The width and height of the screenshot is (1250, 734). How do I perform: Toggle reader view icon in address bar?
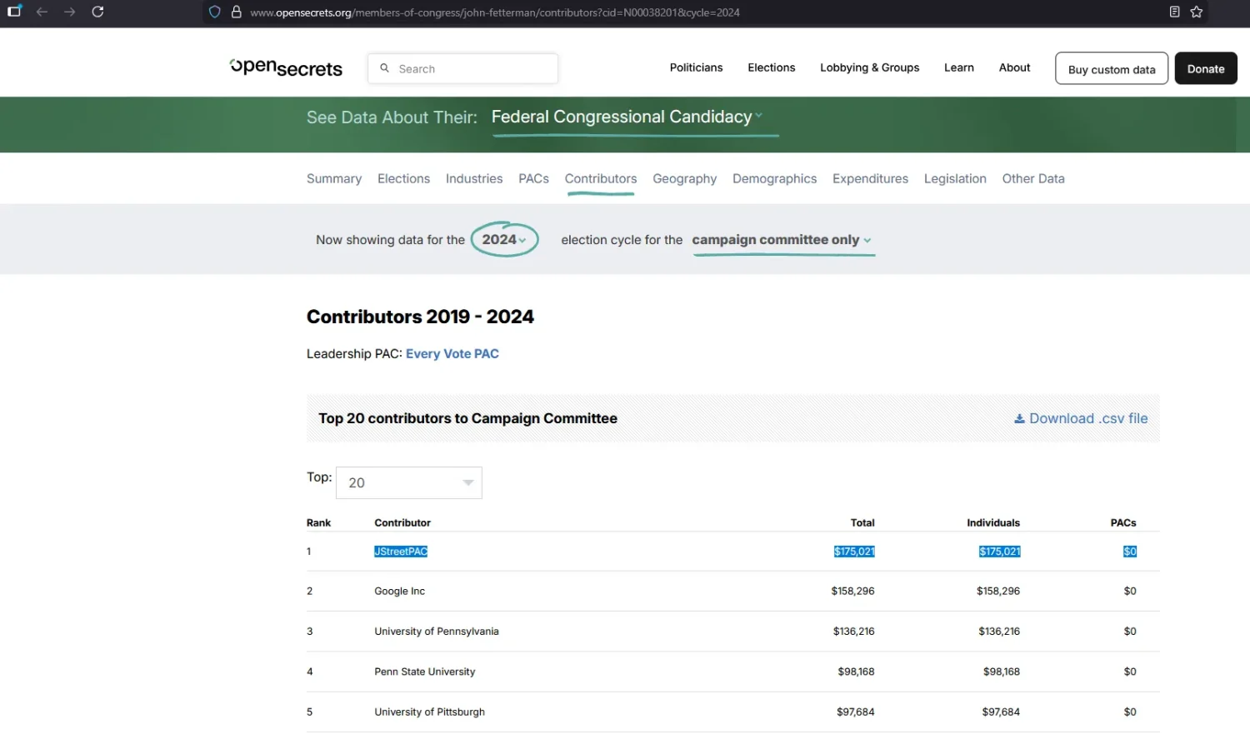[1174, 12]
